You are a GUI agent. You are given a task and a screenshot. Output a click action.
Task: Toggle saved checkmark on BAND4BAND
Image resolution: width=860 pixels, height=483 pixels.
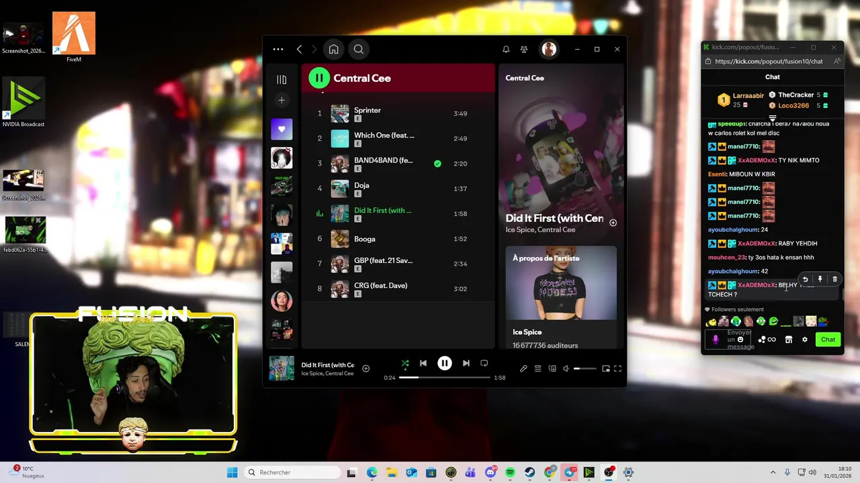click(437, 164)
